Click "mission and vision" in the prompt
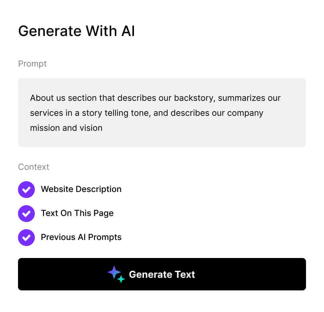Screen dimensions: 324x312 [x=66, y=128]
